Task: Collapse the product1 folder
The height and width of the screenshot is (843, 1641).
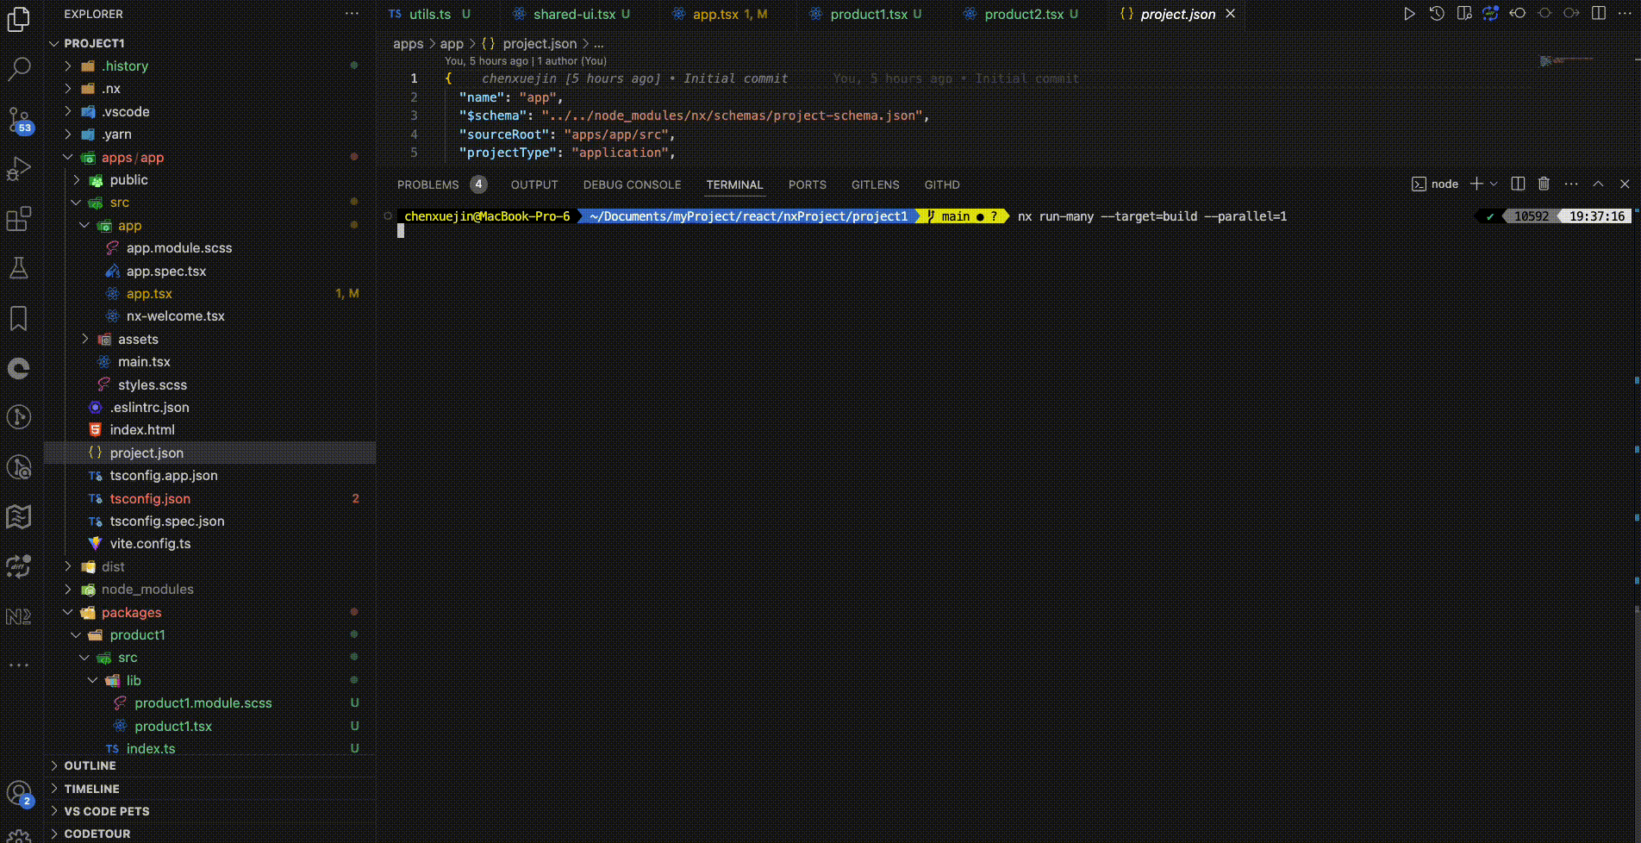Action: point(210,634)
